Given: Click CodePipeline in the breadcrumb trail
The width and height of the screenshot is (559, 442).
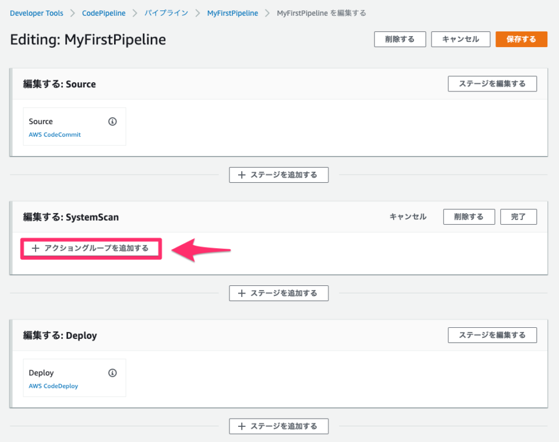Looking at the screenshot, I should click(x=104, y=13).
